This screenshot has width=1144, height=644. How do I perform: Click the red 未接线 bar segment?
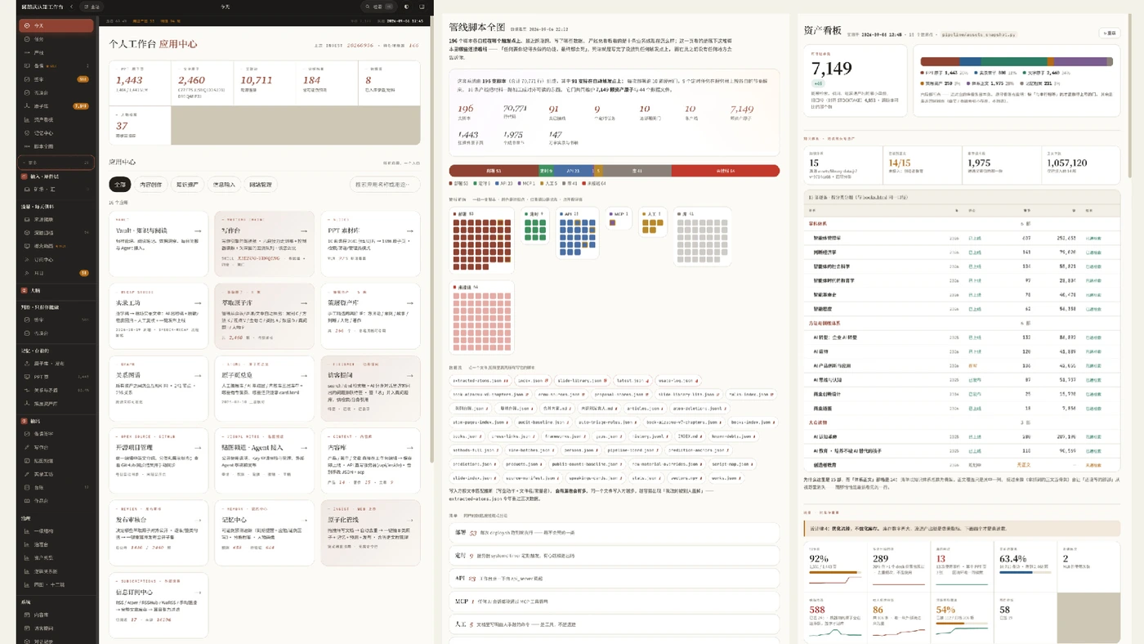(x=726, y=171)
